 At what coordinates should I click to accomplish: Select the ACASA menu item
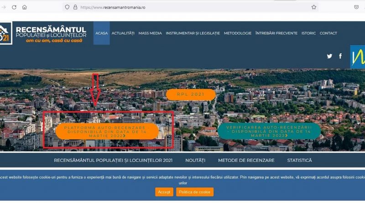(x=101, y=33)
